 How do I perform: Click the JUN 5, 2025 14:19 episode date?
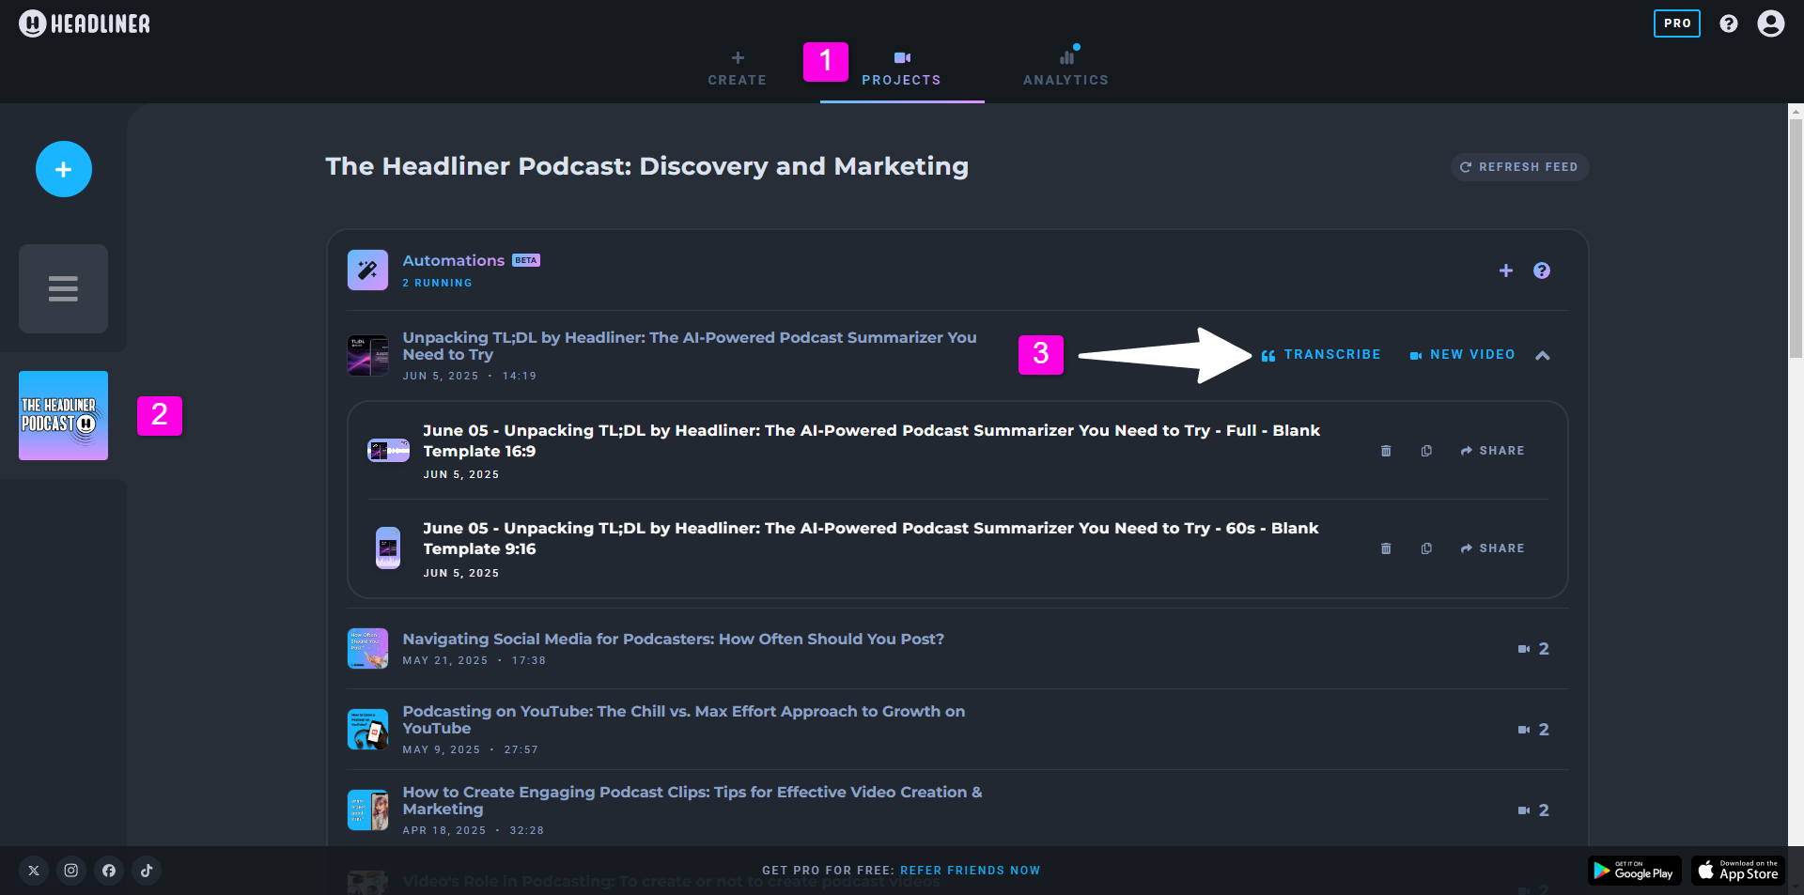(469, 376)
